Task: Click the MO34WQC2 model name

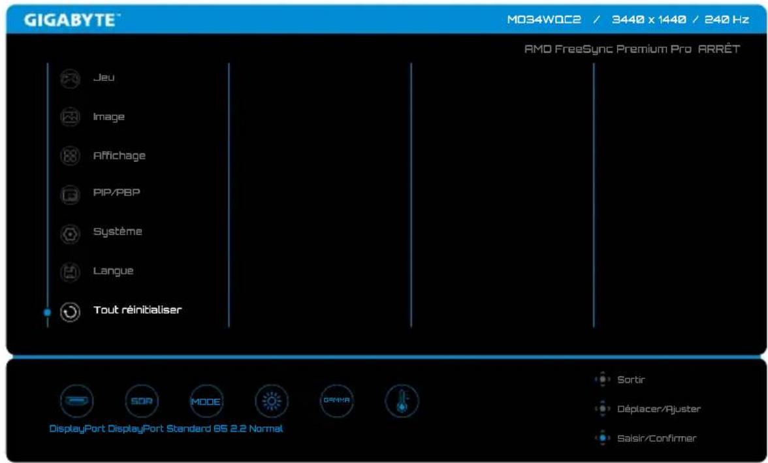Action: (543, 20)
